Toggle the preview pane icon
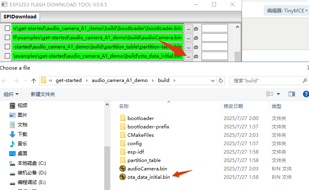Image resolution: width=309 pixels, height=190 pixels. (292, 94)
